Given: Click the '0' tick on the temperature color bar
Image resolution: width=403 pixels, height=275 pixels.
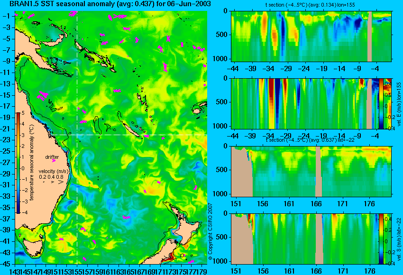Looking at the screenshot, I should tap(23, 168).
